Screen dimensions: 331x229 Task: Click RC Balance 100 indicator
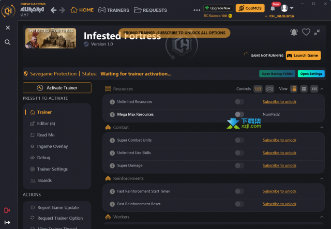point(218,16)
